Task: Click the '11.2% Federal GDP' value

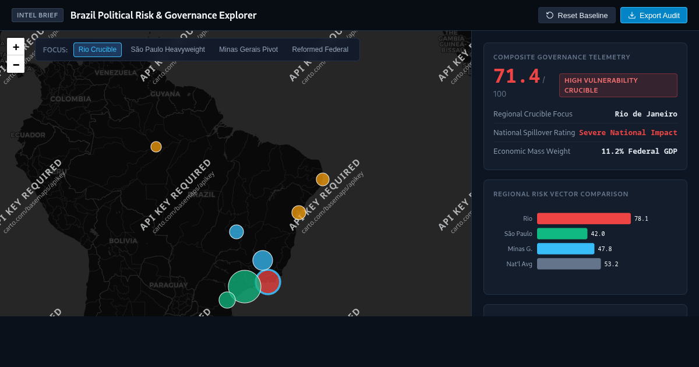Action: [x=639, y=151]
